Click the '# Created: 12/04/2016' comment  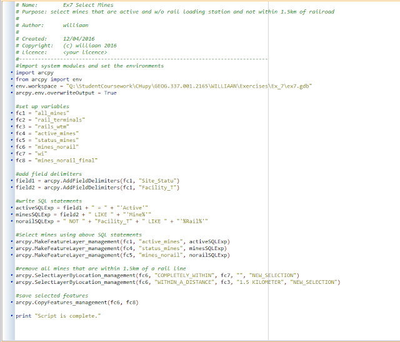tap(55, 39)
